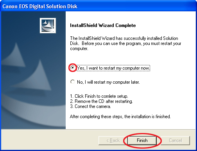
Task: Click the greyed-out Cancel button
Action: tap(175, 140)
